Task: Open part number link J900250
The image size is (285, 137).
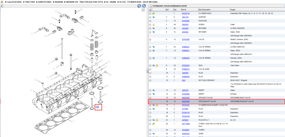Action: pyautogui.click(x=185, y=25)
